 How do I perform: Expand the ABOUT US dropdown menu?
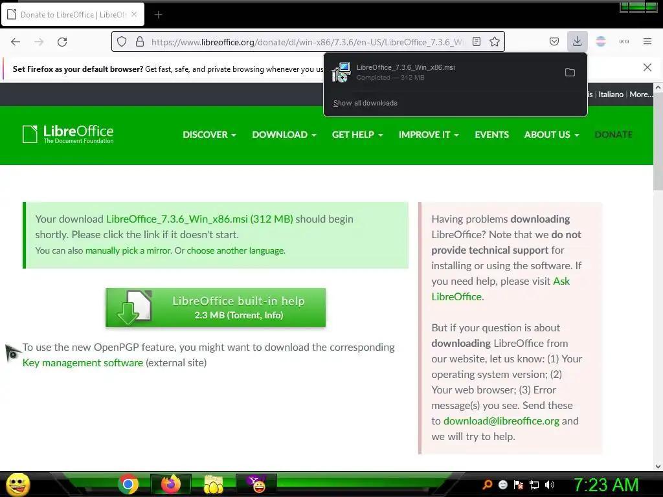point(552,135)
